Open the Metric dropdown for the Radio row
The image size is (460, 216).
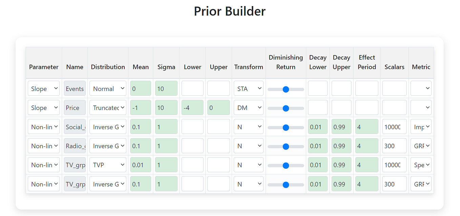pos(421,146)
